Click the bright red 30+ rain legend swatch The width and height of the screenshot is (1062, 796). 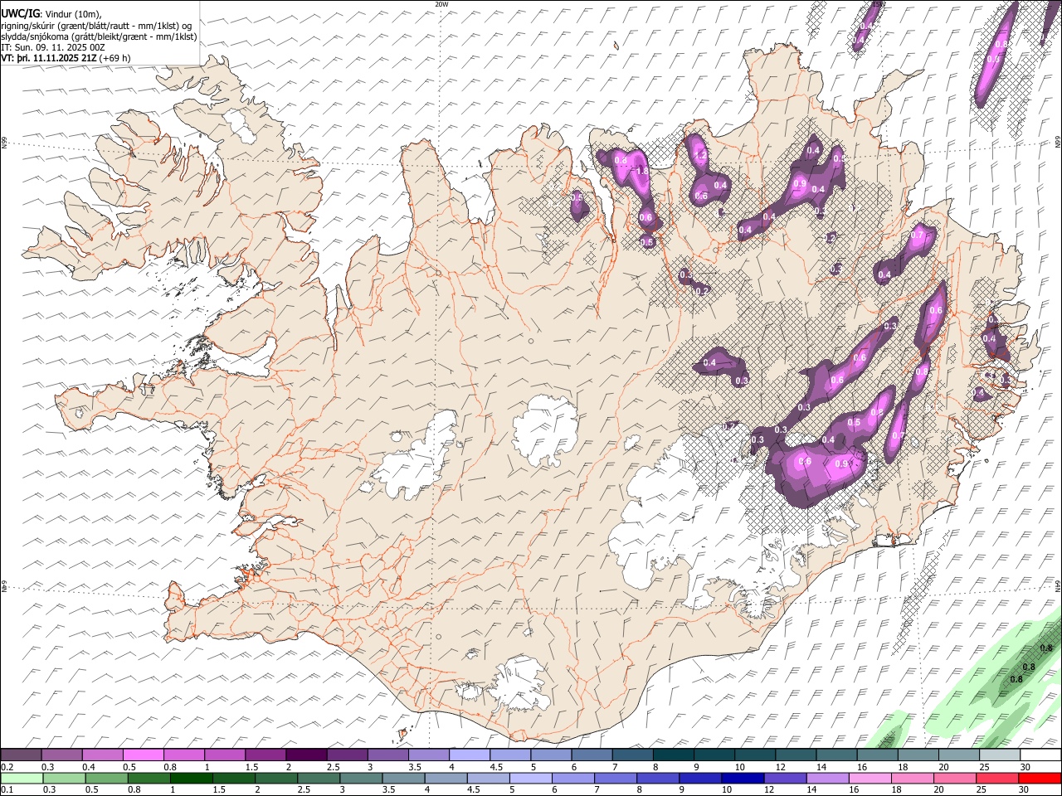click(1039, 778)
